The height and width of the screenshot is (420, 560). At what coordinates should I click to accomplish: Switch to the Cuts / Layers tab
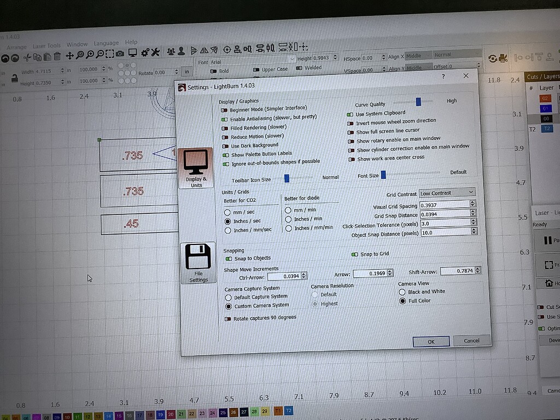coord(546,76)
